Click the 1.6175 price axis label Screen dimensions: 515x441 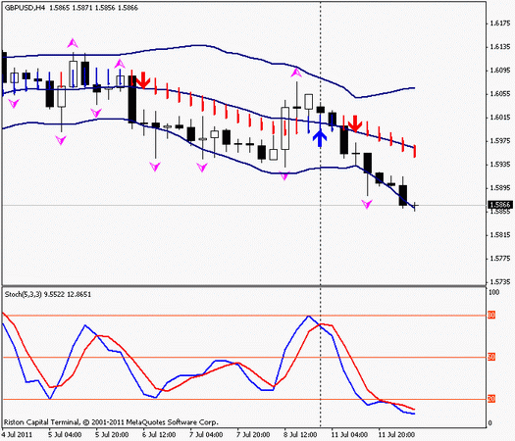(x=500, y=24)
